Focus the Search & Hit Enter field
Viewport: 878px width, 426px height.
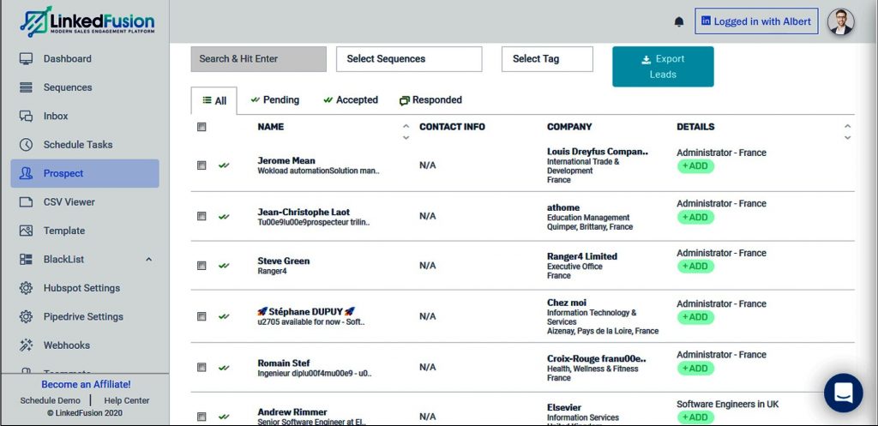tap(259, 59)
